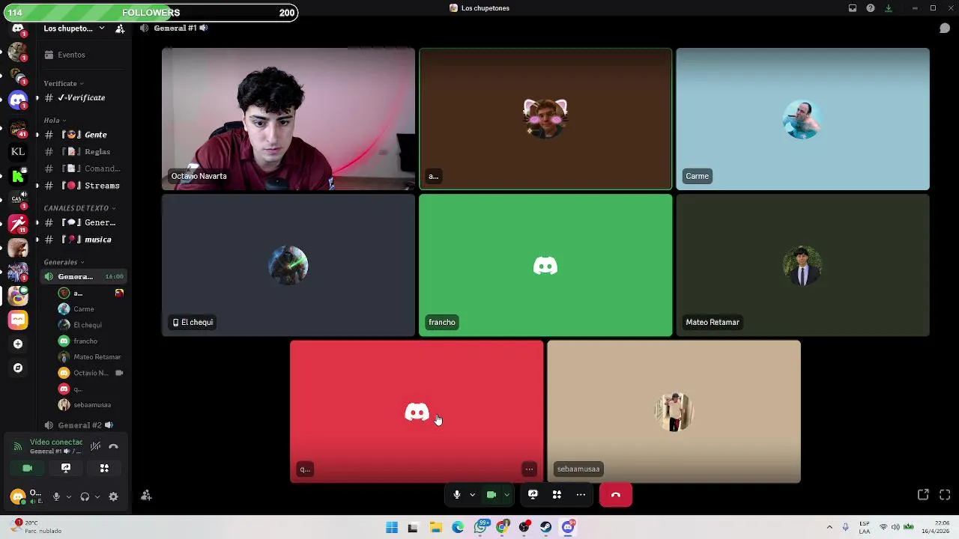Pop out call window icon
959x539 pixels.
(x=923, y=495)
